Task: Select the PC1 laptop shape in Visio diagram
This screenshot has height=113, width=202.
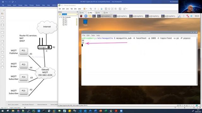Action: pos(24,52)
